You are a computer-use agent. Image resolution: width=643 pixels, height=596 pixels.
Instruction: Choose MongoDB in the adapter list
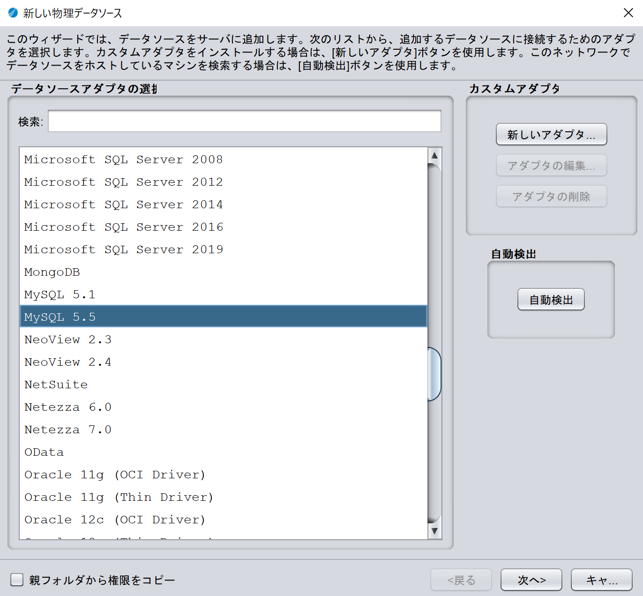click(224, 272)
